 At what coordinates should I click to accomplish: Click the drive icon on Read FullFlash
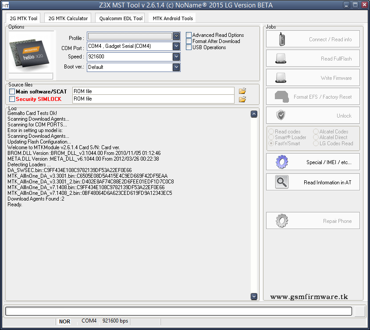click(281, 58)
